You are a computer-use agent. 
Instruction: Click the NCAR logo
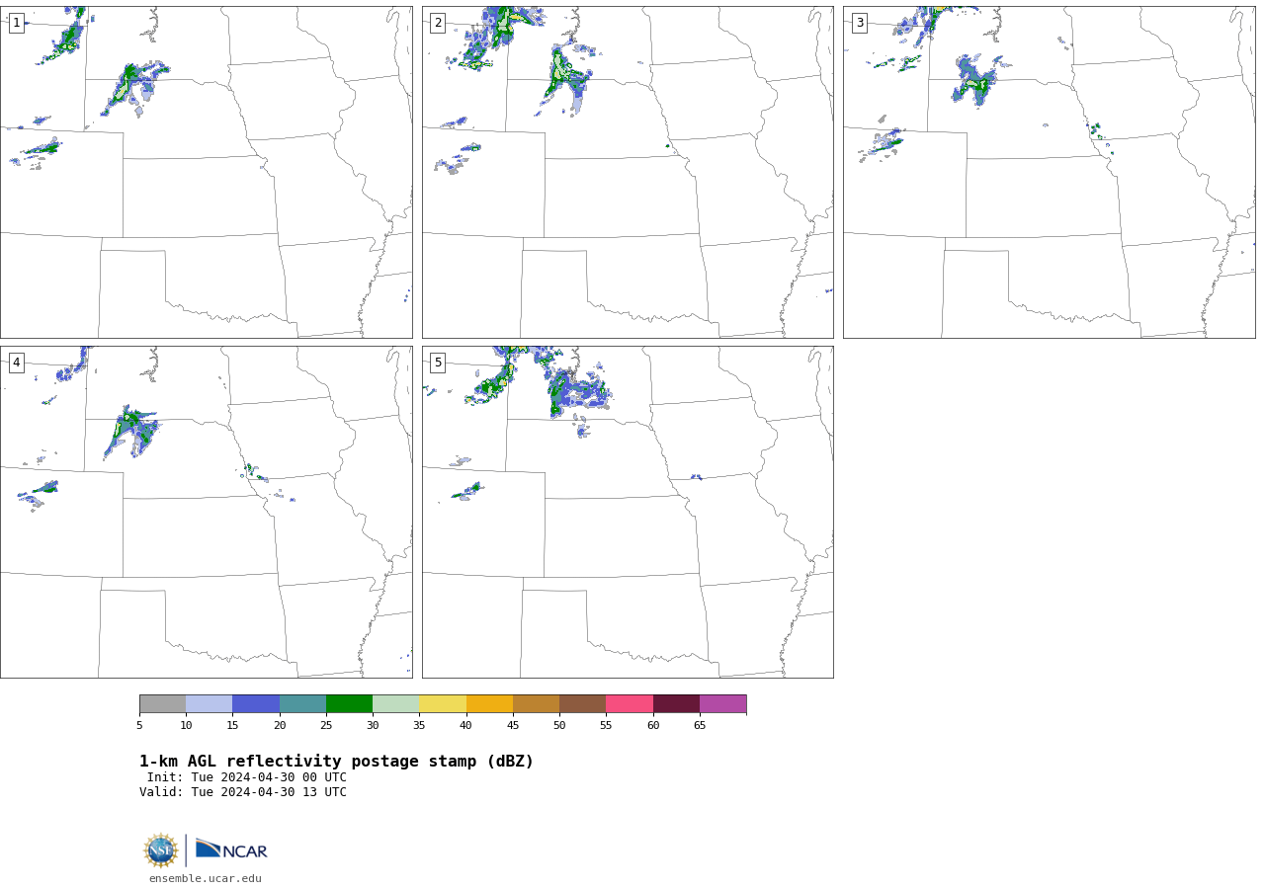[x=231, y=850]
